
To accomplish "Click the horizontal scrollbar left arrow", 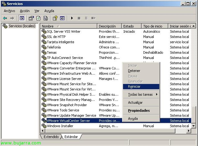I will point(42,131).
